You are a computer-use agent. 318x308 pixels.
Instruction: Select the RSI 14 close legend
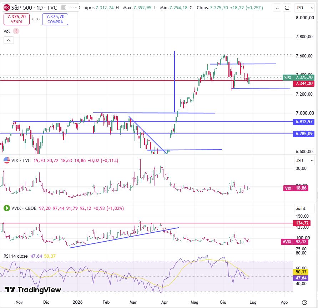point(15,256)
